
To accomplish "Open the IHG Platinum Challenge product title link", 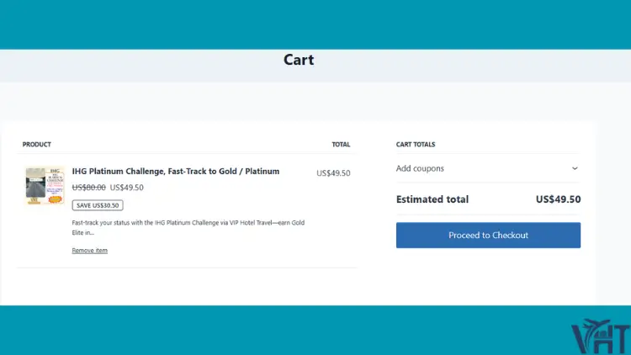I will click(x=176, y=171).
